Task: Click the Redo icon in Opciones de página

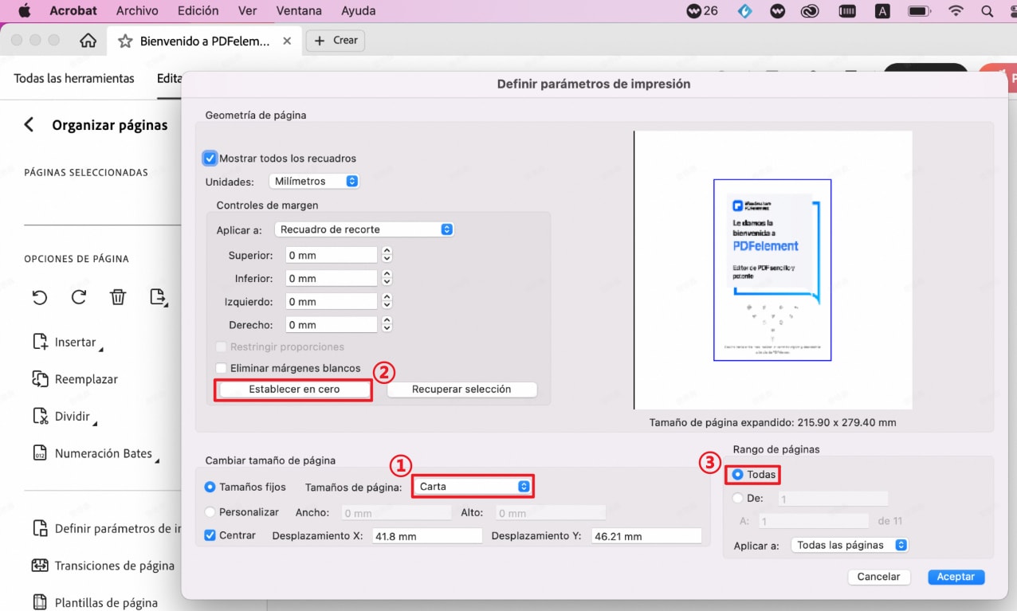Action: click(x=78, y=297)
